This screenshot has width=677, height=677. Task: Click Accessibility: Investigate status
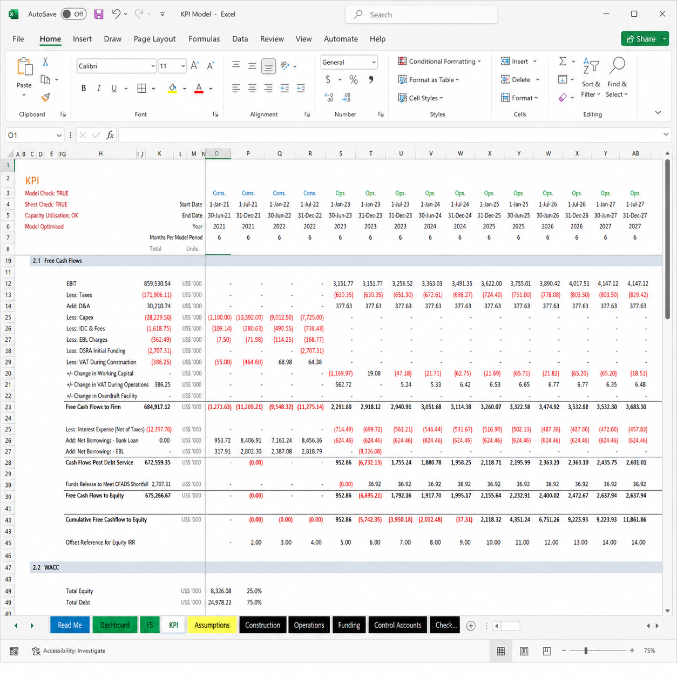(68, 651)
